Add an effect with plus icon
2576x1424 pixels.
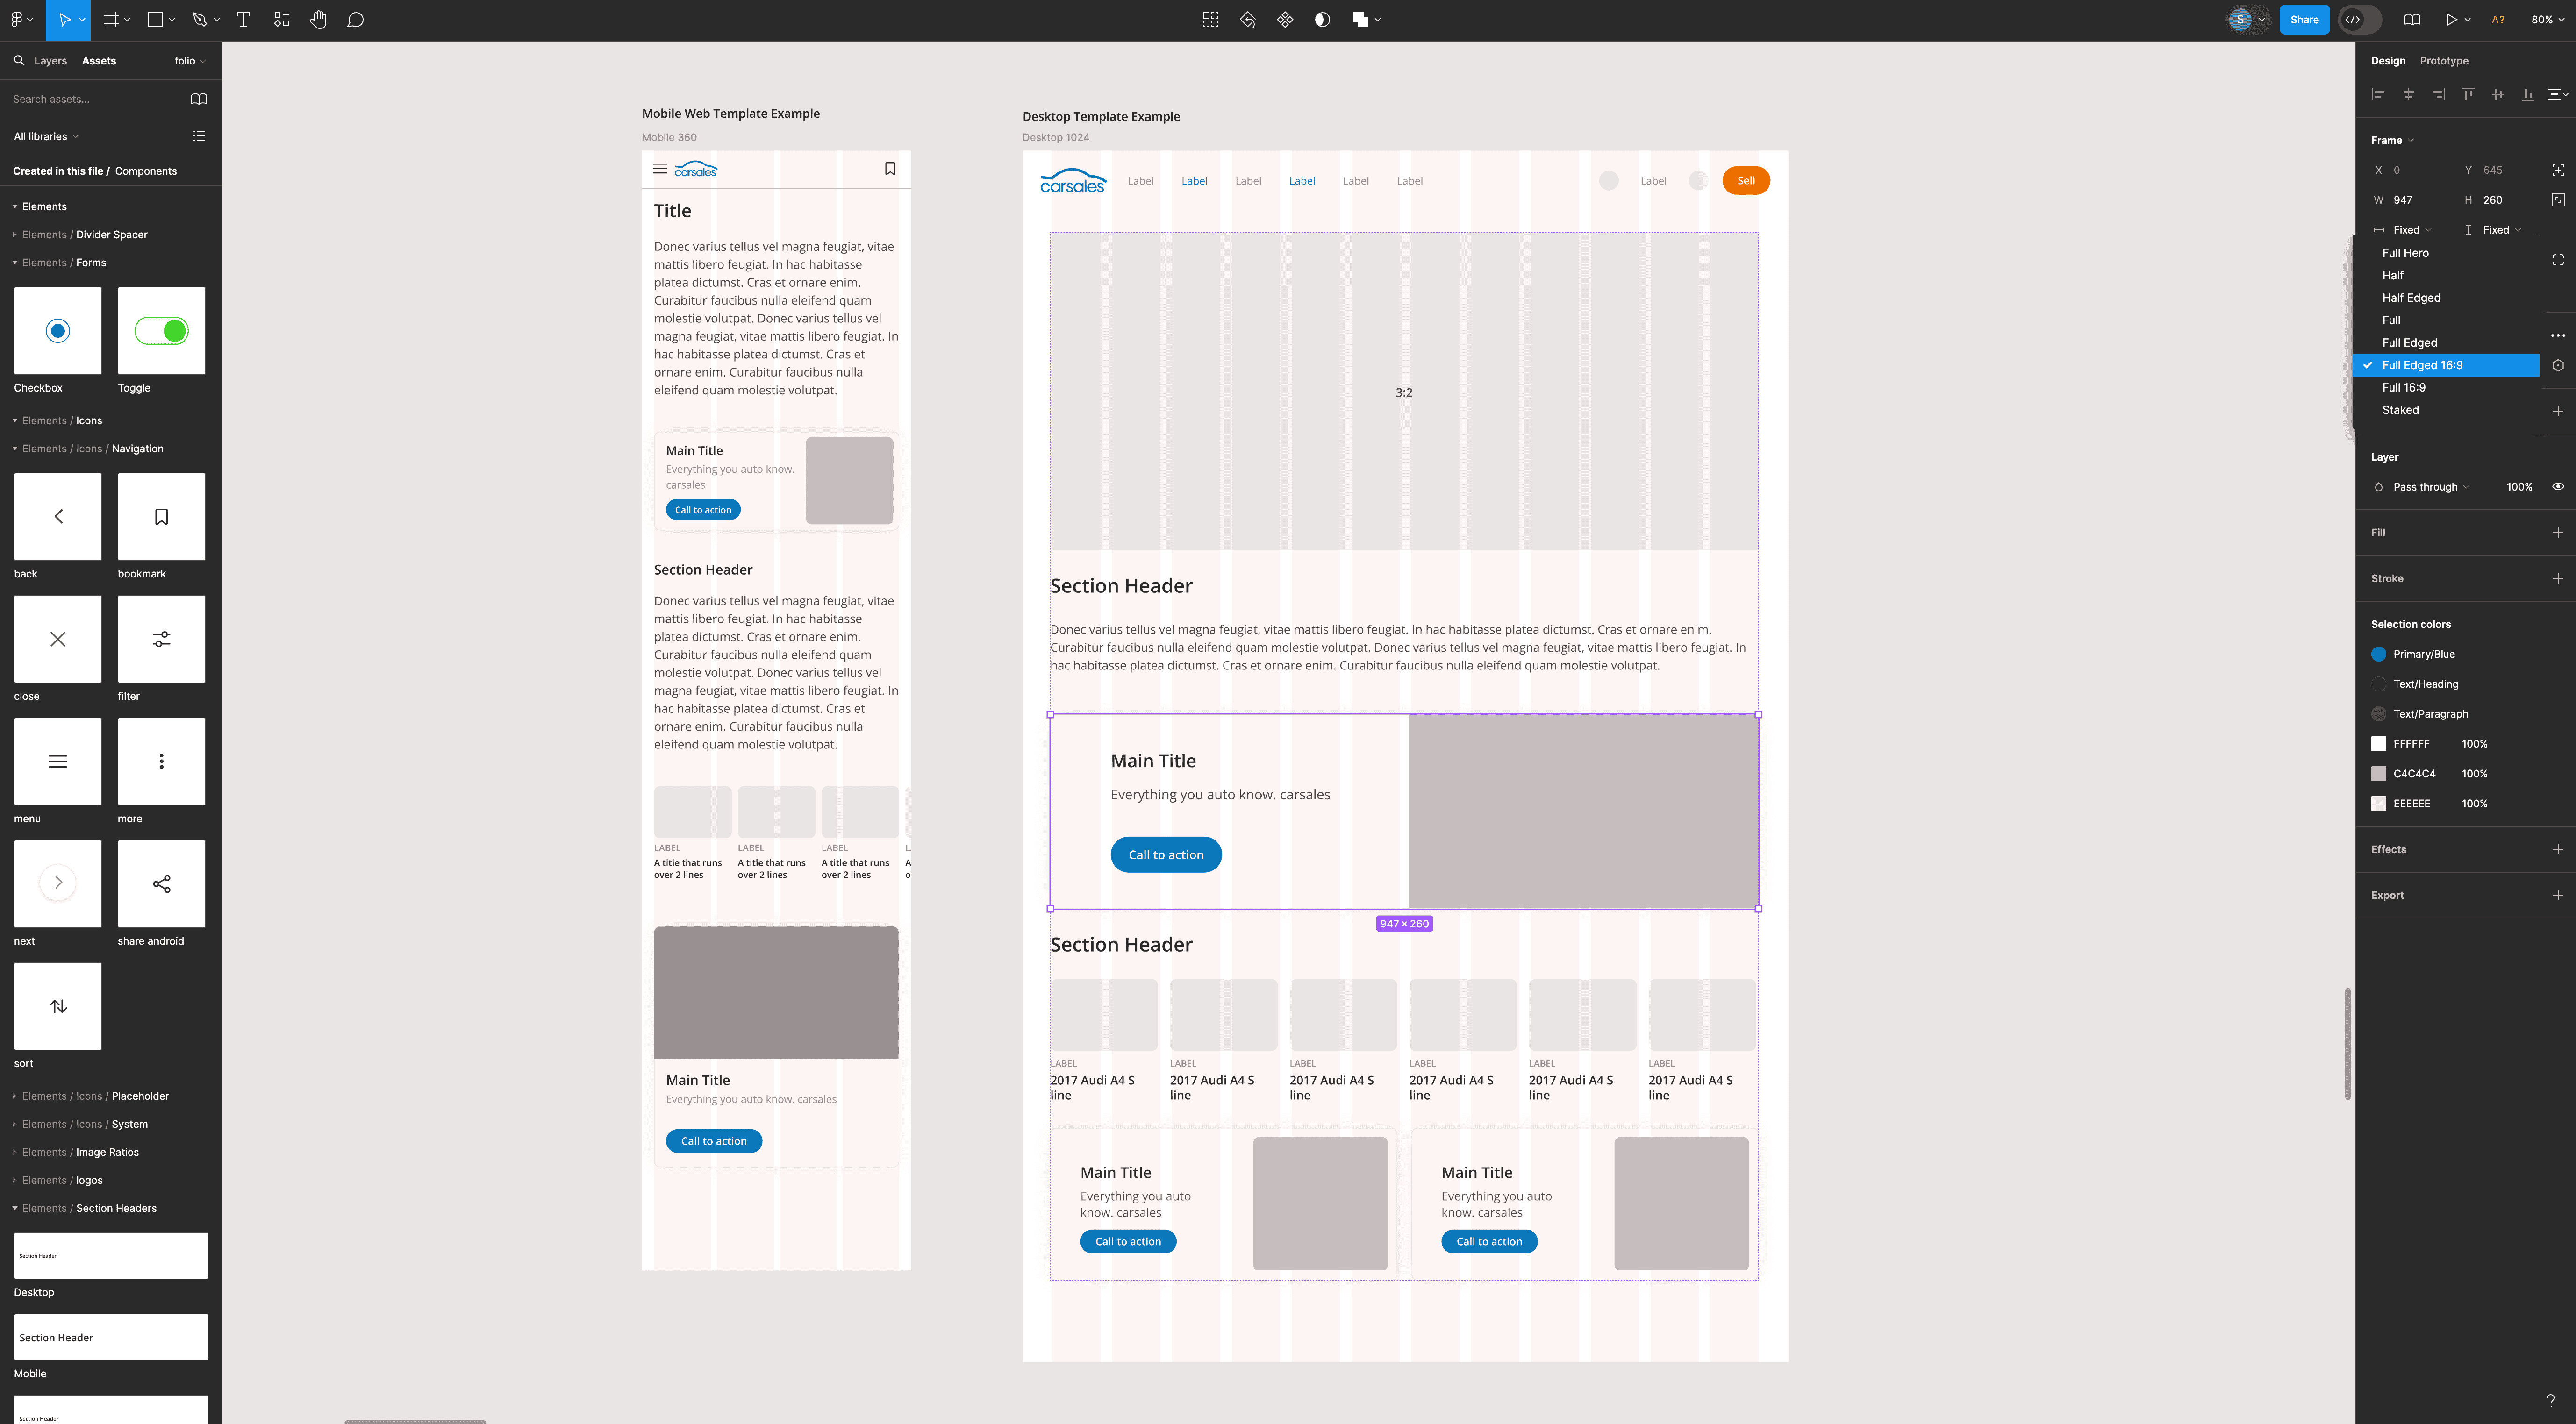(x=2558, y=850)
